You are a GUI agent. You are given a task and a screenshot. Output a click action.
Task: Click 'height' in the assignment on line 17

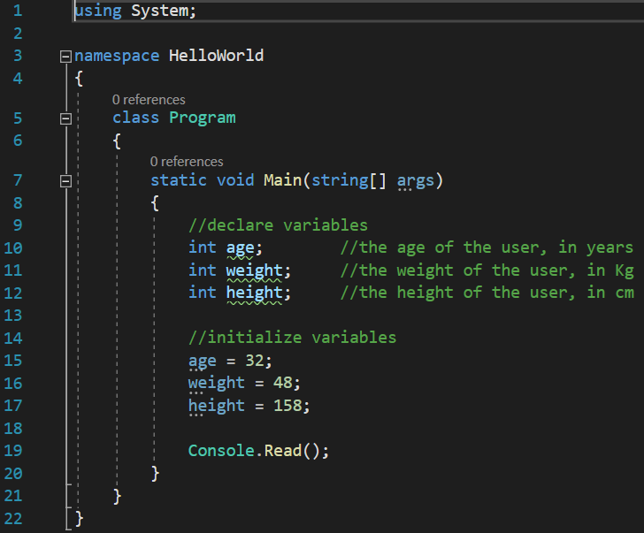217,406
